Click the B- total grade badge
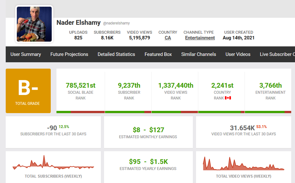Viewport: 295px width, 183px height. 28,91
